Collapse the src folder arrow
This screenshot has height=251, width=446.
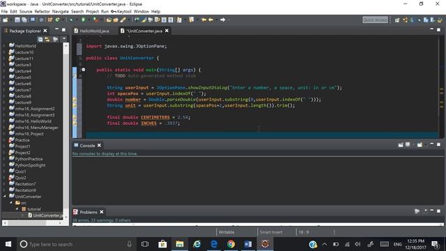point(11,203)
